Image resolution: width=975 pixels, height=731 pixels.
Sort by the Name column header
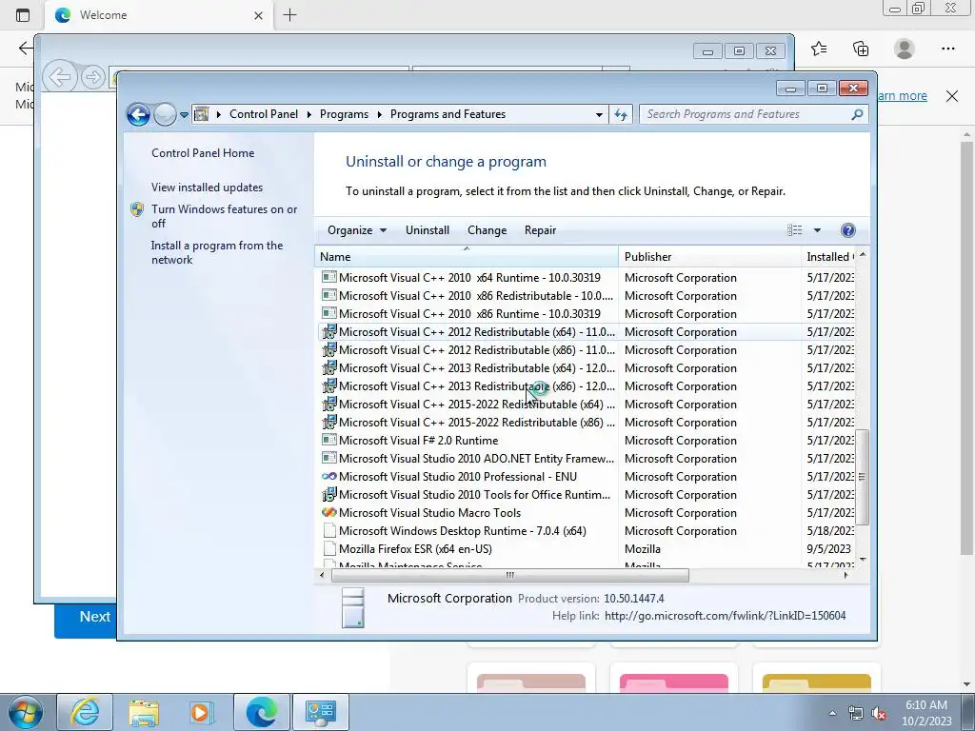pyautogui.click(x=467, y=257)
